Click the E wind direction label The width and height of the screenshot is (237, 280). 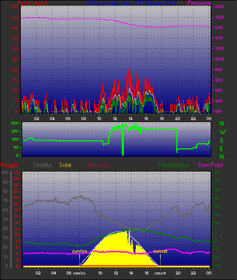tap(221, 149)
